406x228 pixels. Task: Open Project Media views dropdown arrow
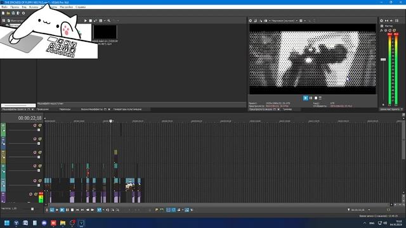tap(104, 21)
